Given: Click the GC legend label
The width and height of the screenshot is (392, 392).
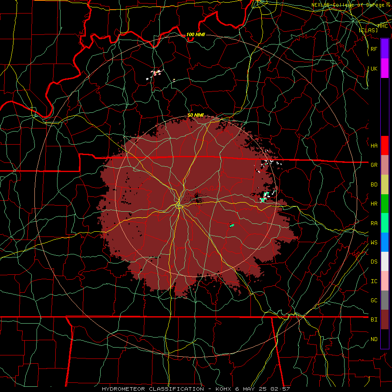Looking at the screenshot, I should 374,301.
